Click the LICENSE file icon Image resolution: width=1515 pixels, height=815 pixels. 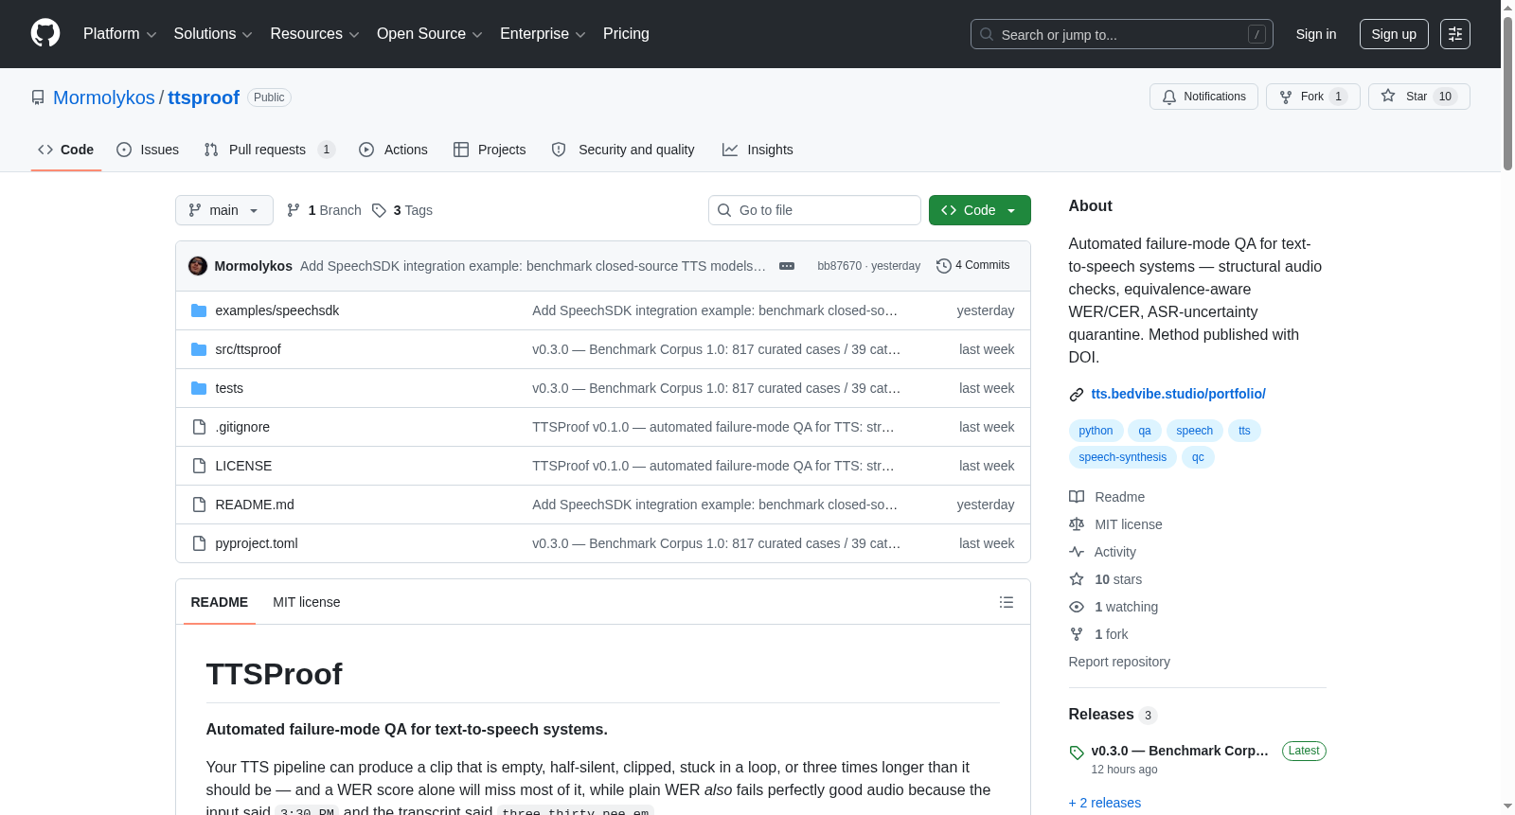tap(199, 466)
